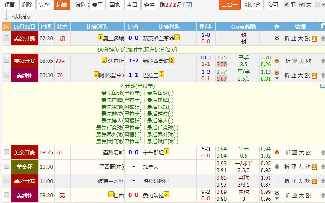Click yellow card badge next to 辛辛那提
Viewport: 325px width, 203px height.
[x=167, y=151]
